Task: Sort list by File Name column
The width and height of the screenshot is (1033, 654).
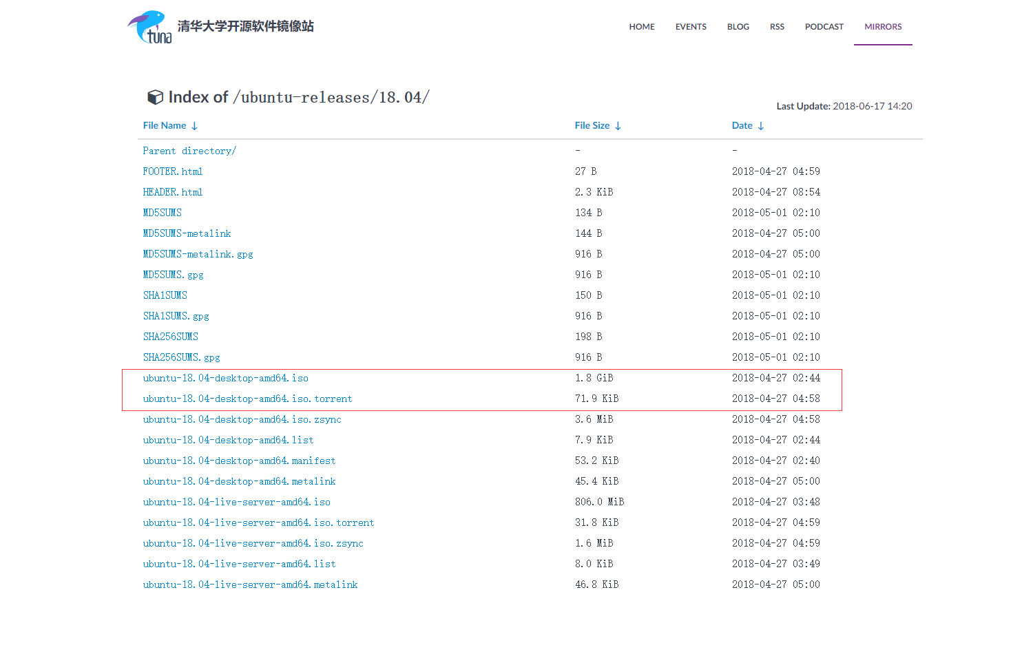Action: (170, 125)
